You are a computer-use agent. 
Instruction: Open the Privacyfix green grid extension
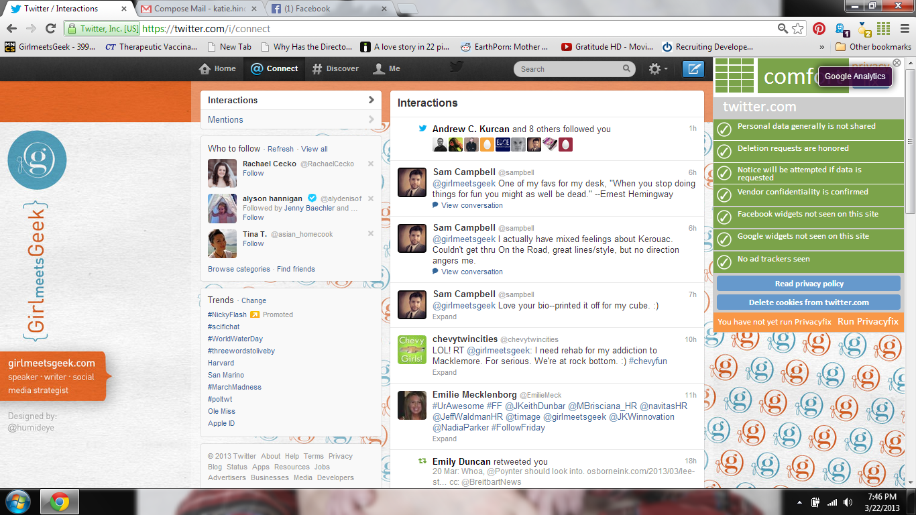[884, 29]
